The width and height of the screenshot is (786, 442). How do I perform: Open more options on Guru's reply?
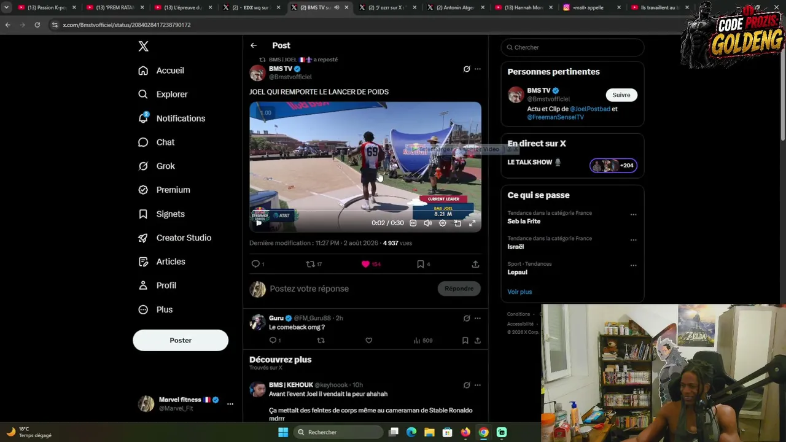pos(478,319)
